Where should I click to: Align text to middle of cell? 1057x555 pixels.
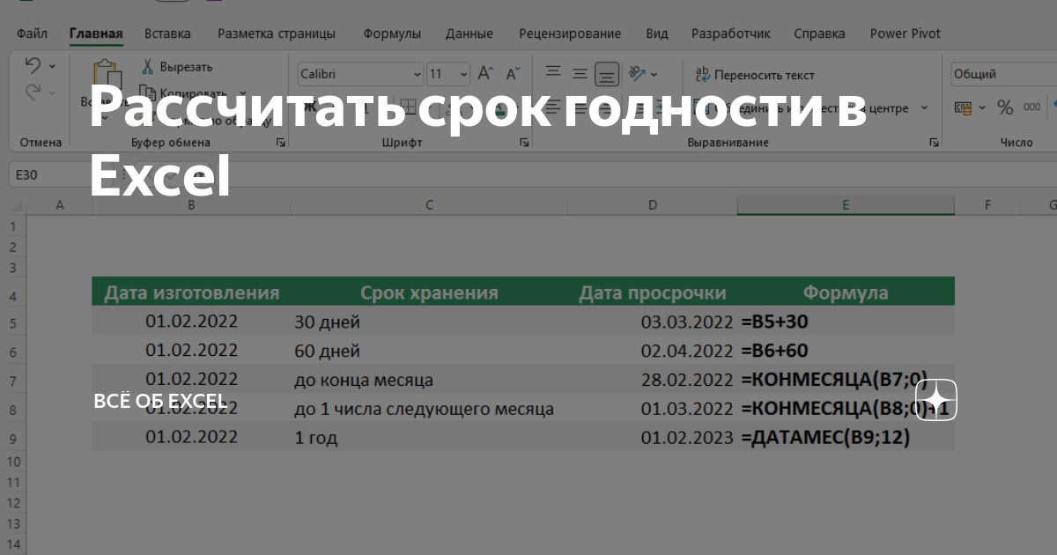pos(580,74)
